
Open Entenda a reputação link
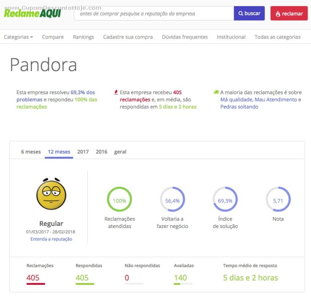click(51, 239)
